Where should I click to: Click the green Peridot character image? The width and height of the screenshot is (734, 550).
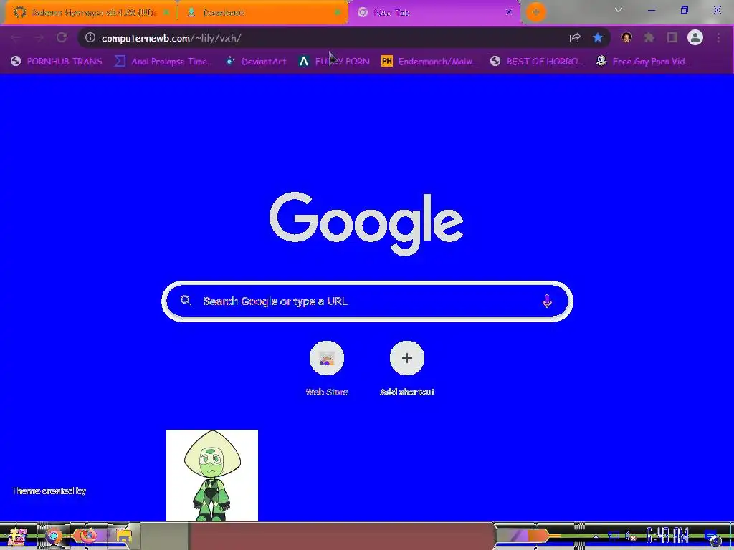pos(212,476)
